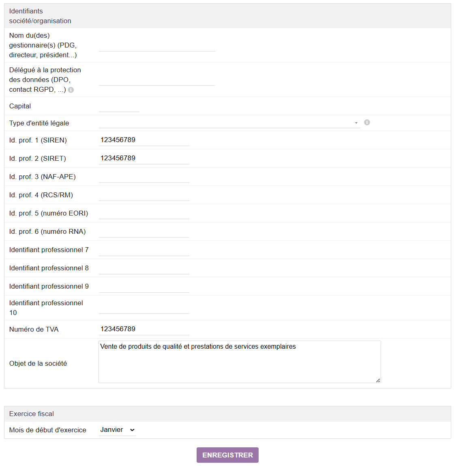The height and width of the screenshot is (466, 454).
Task: Open the Type d'entité légale dropdown
Action: tap(229, 123)
